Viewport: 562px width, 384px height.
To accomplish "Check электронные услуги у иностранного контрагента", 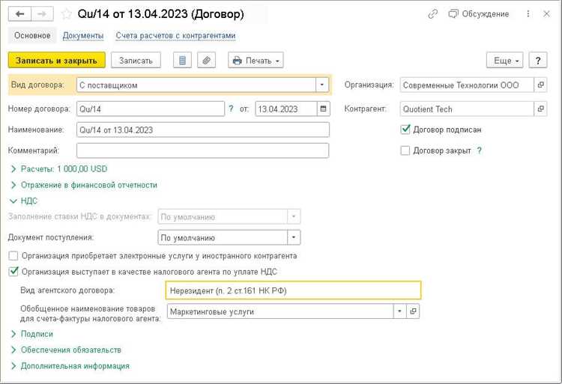I will click(13, 256).
